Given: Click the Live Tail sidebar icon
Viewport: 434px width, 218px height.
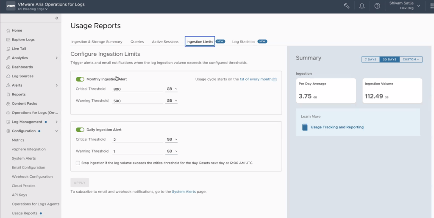Looking at the screenshot, I should point(8,49).
